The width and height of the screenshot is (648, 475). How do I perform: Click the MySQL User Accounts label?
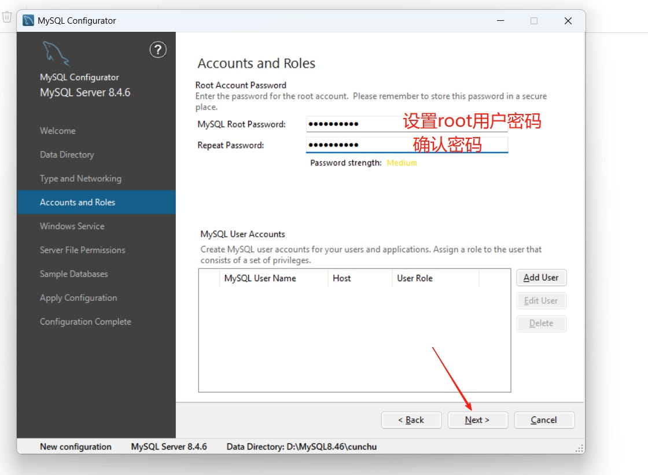click(x=242, y=234)
